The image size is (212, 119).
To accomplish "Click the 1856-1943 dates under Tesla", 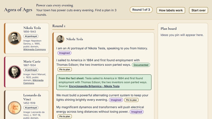I will (x=29, y=32).
